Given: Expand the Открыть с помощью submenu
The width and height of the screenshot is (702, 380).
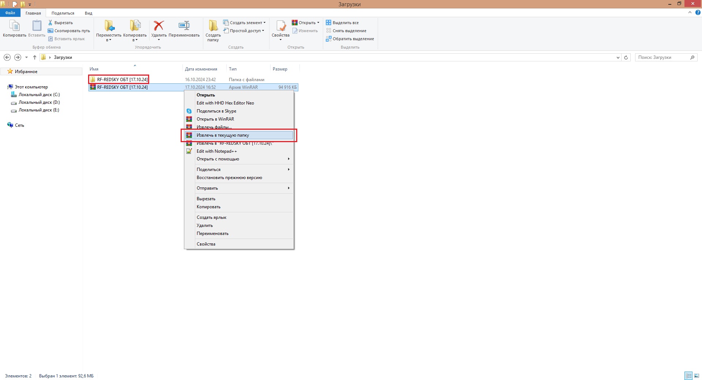Looking at the screenshot, I should (x=239, y=159).
